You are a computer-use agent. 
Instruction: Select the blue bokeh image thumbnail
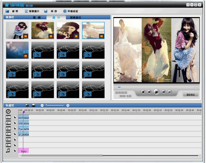coord(17,50)
